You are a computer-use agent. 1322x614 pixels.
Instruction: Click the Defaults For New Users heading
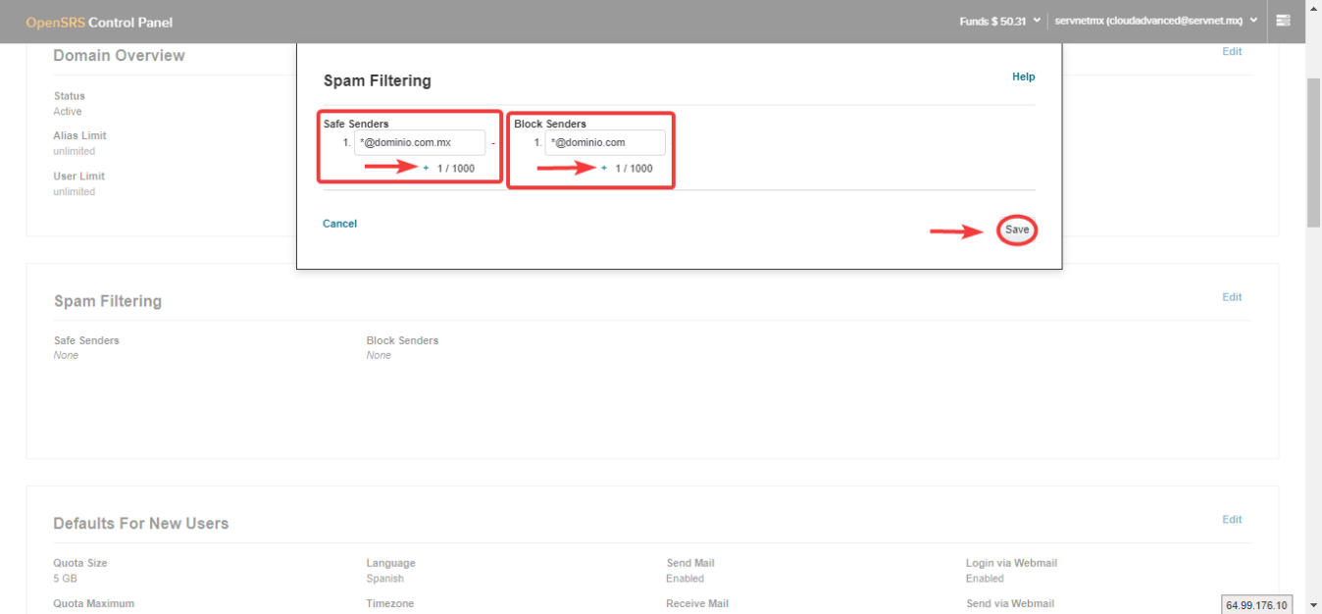[141, 524]
